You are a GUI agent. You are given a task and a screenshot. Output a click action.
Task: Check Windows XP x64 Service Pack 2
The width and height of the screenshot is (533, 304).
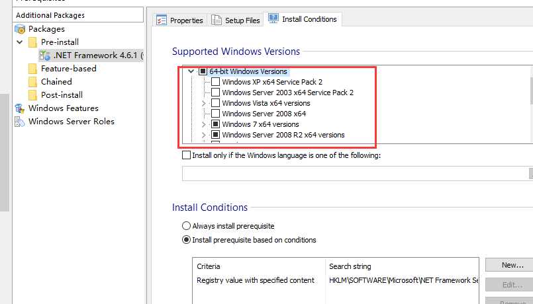pos(215,82)
